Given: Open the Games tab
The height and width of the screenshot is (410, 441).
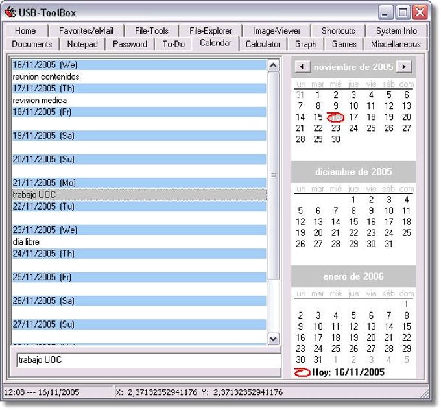Looking at the screenshot, I should [x=344, y=44].
